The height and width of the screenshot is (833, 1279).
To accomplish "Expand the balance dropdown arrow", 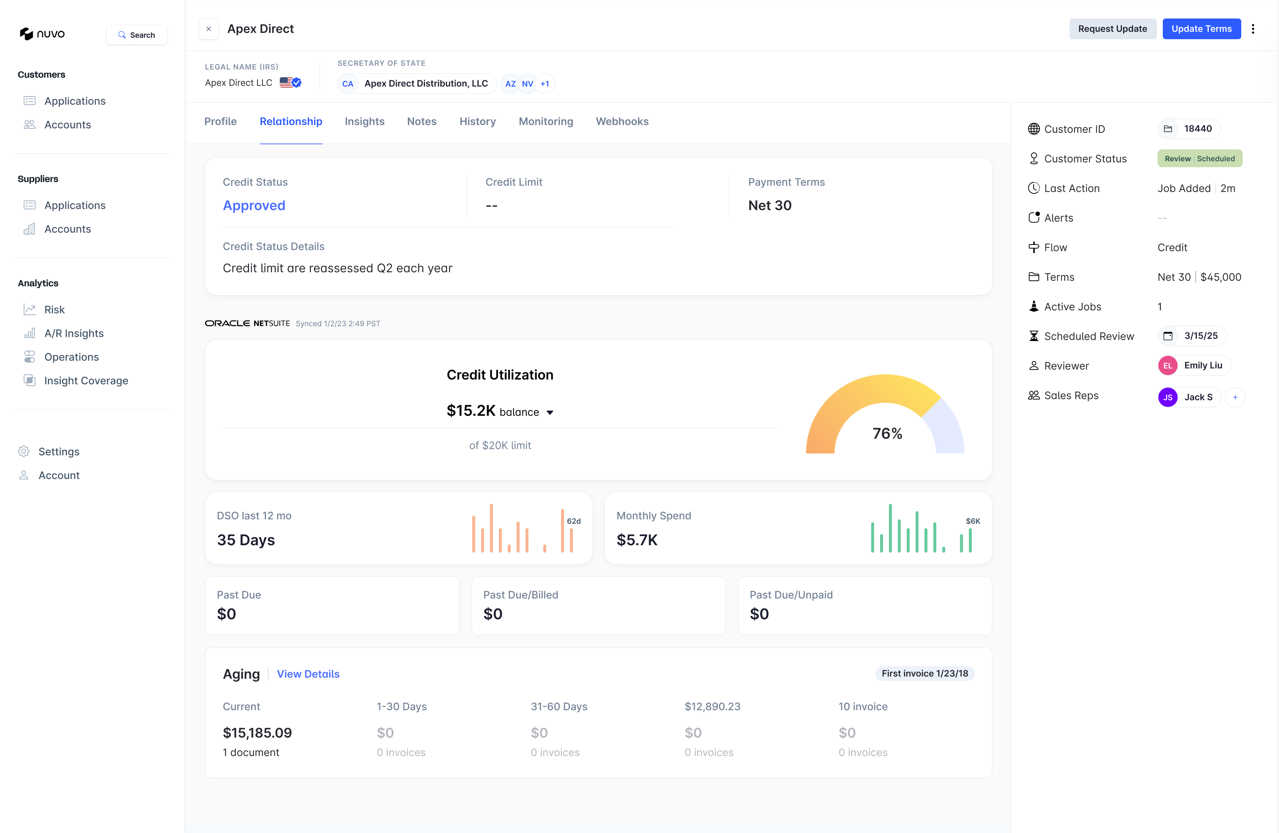I will [550, 412].
